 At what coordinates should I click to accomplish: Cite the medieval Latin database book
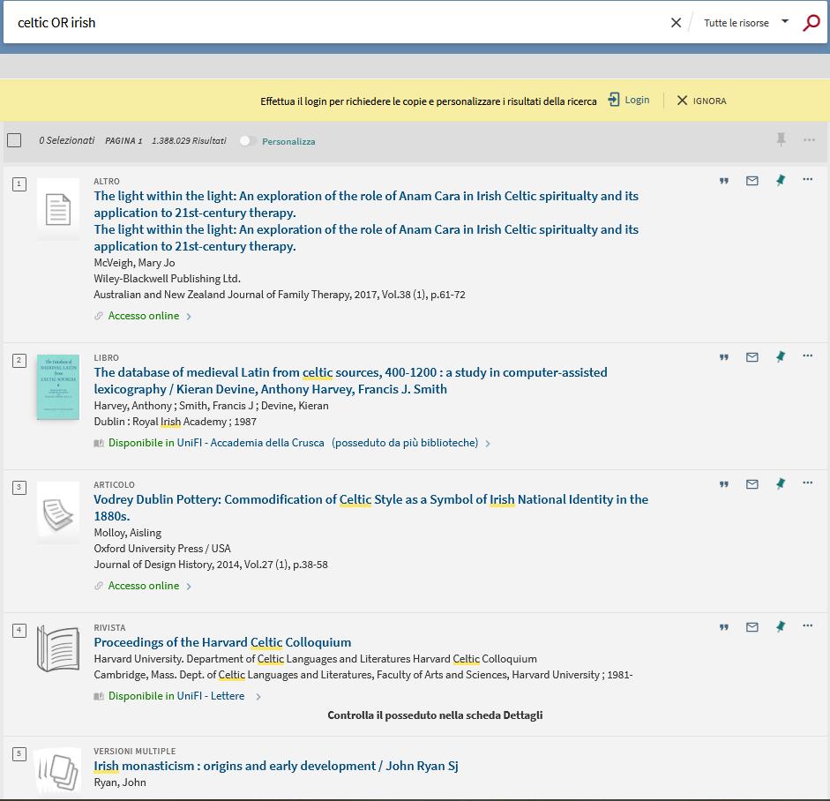724,357
